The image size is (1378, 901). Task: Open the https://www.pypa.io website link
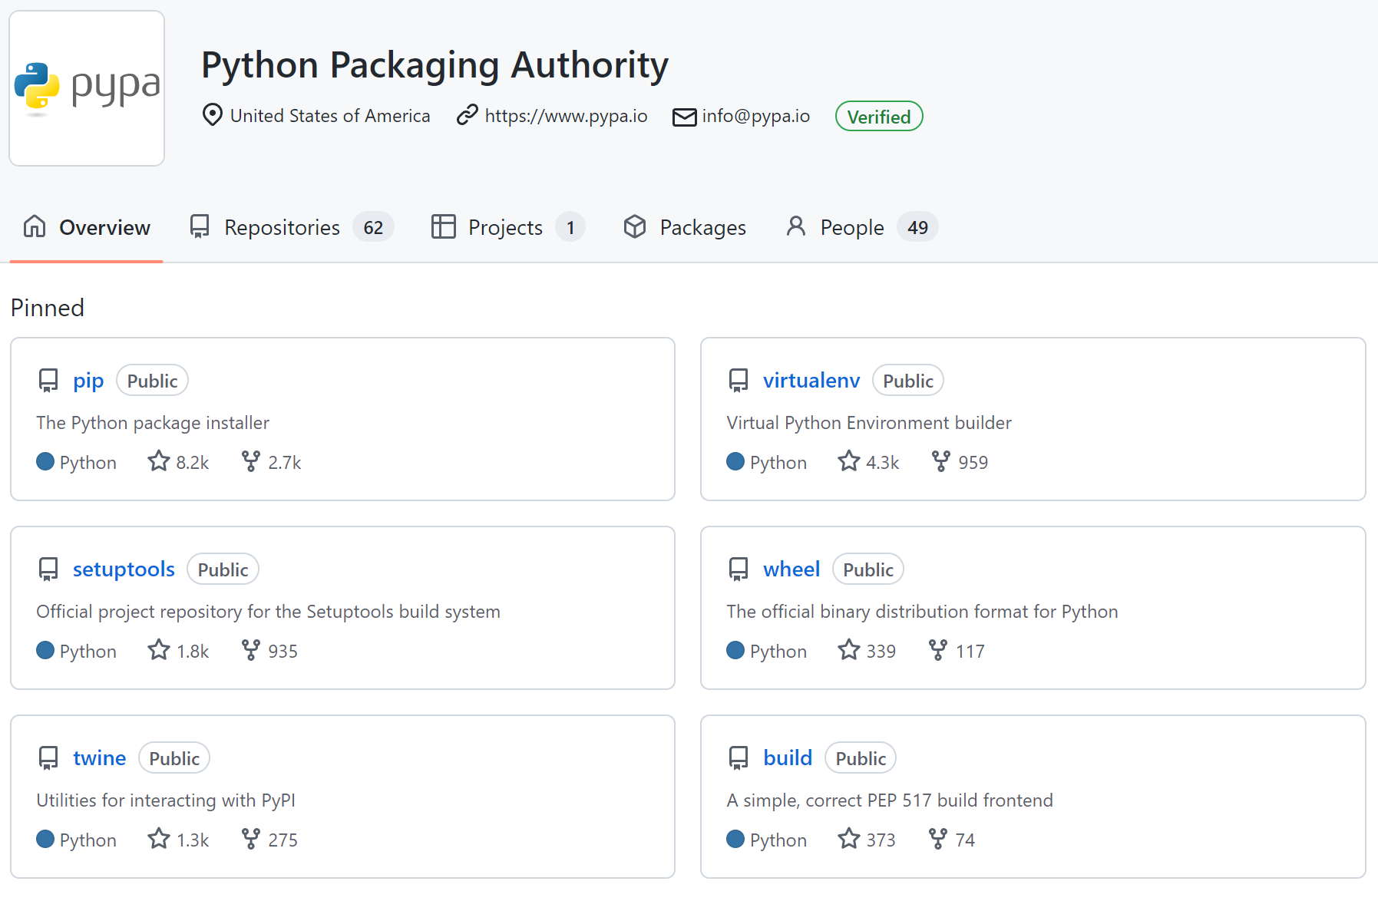[x=566, y=116]
